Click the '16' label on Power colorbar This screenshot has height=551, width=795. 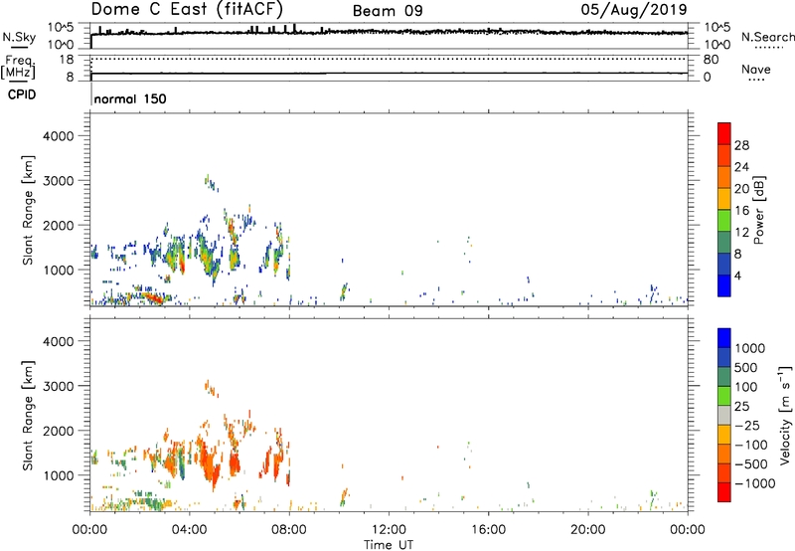tap(741, 210)
